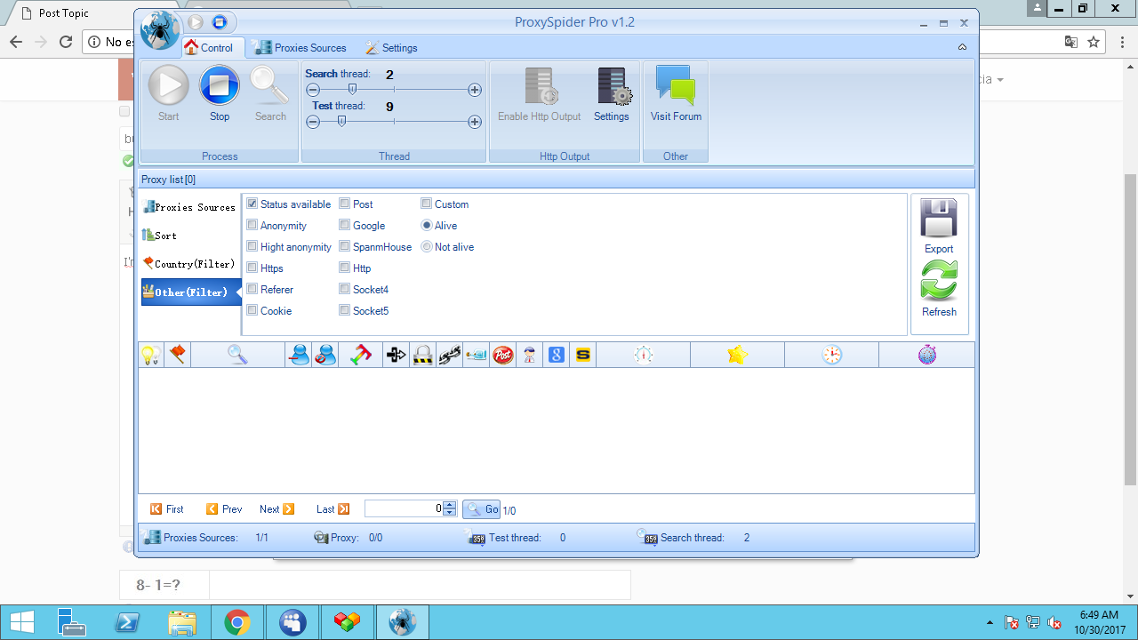Increase page number with spinner up arrow
Screen dimensions: 1138x640
pyautogui.click(x=450, y=505)
